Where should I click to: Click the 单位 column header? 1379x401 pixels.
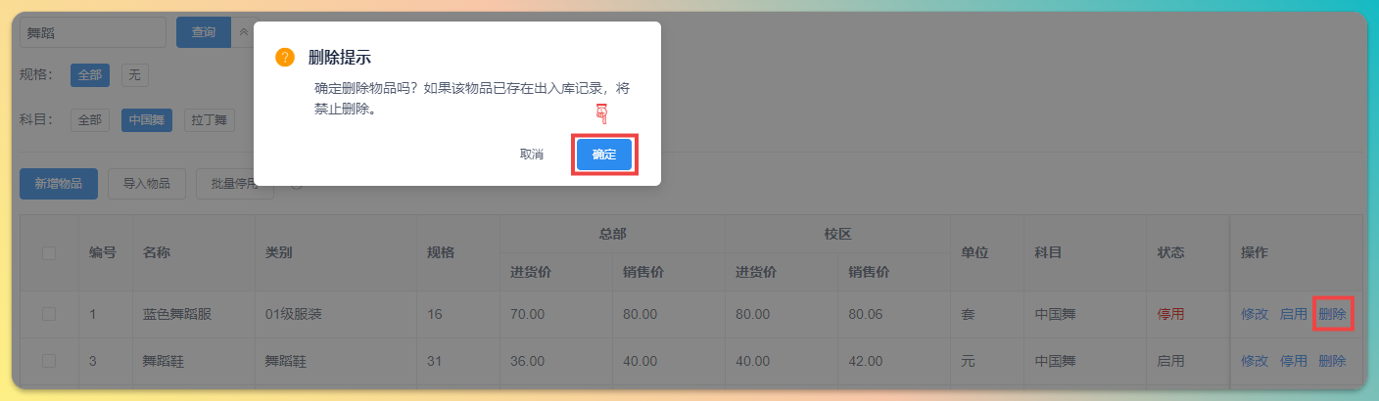(x=975, y=252)
